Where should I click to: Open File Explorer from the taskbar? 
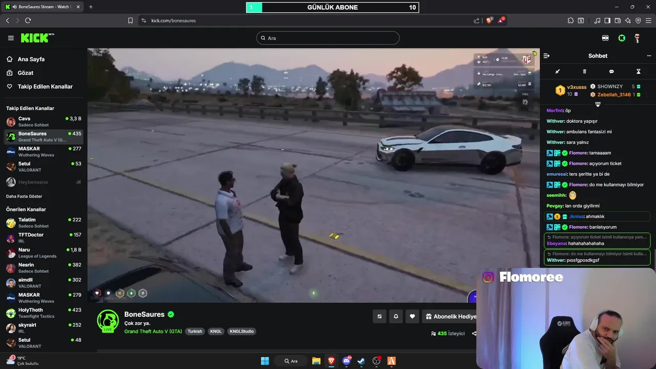[x=316, y=361]
